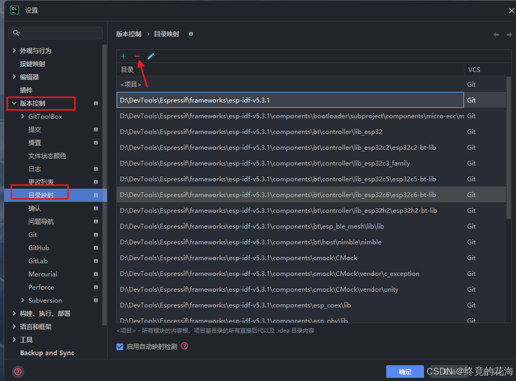The image size is (516, 381).
Task: Click the edit mapping pencil icon
Action: click(151, 56)
